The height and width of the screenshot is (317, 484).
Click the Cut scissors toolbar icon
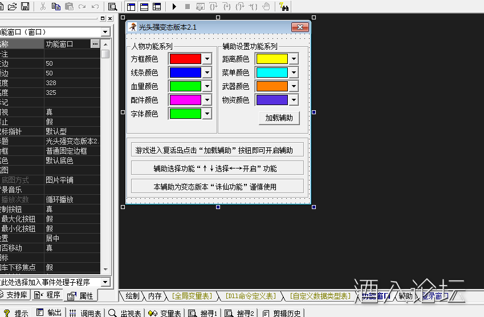tap(43, 7)
